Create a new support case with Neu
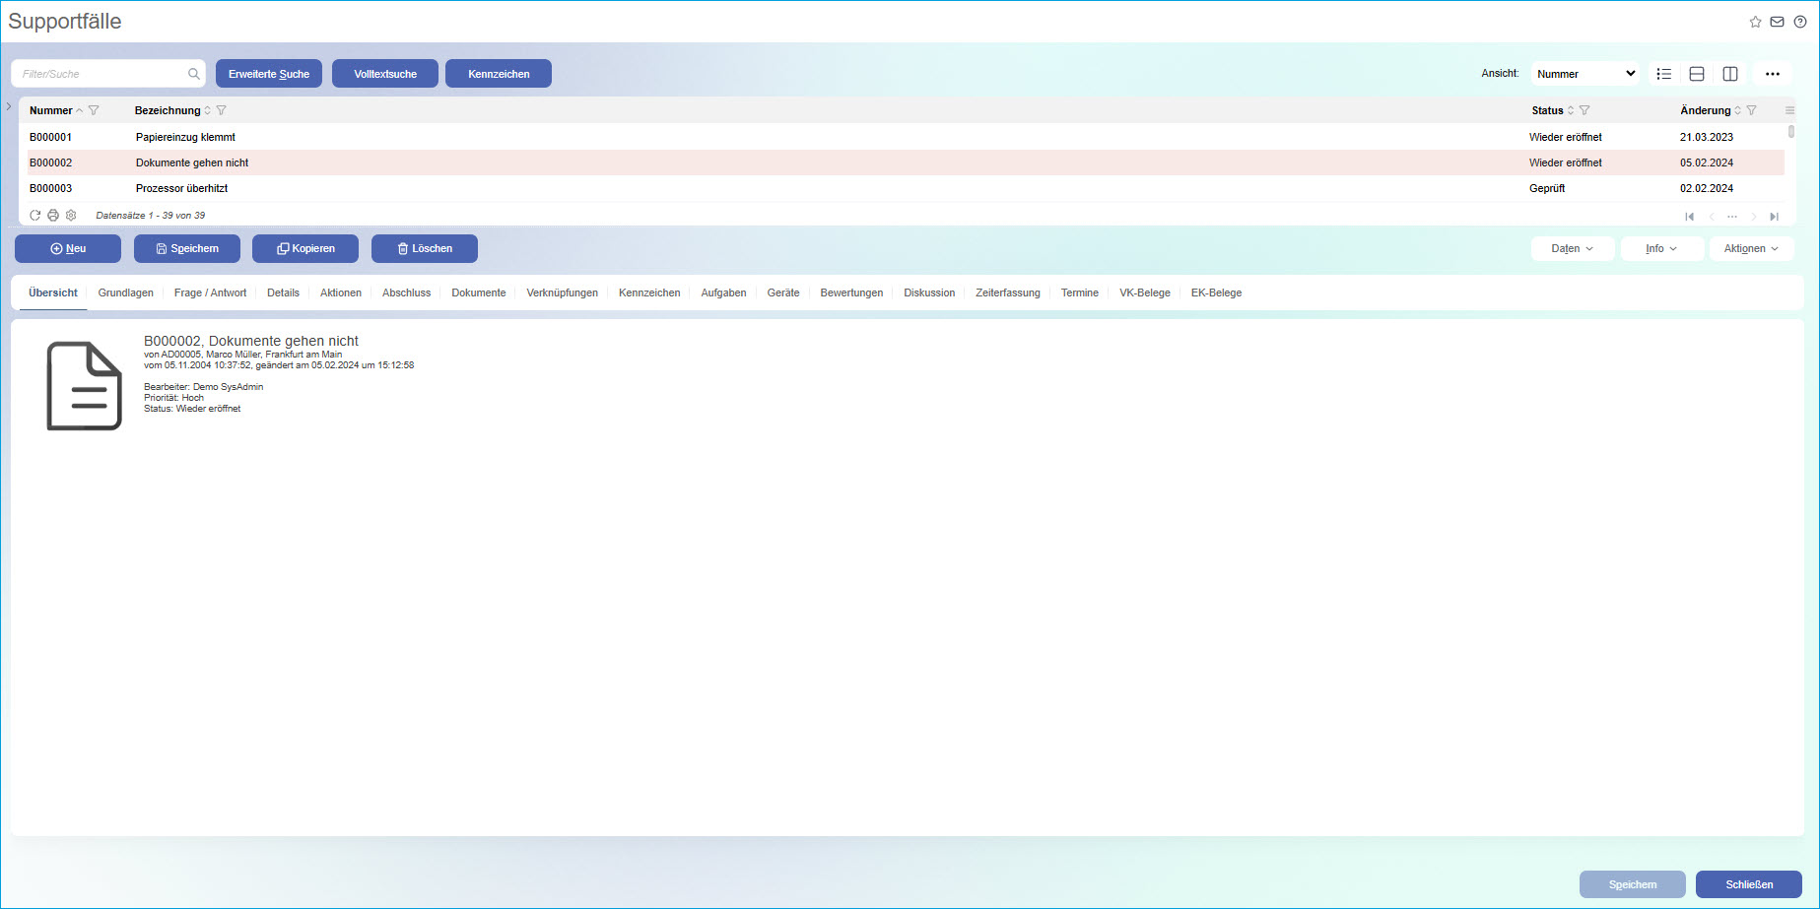Image resolution: width=1820 pixels, height=909 pixels. pos(68,249)
